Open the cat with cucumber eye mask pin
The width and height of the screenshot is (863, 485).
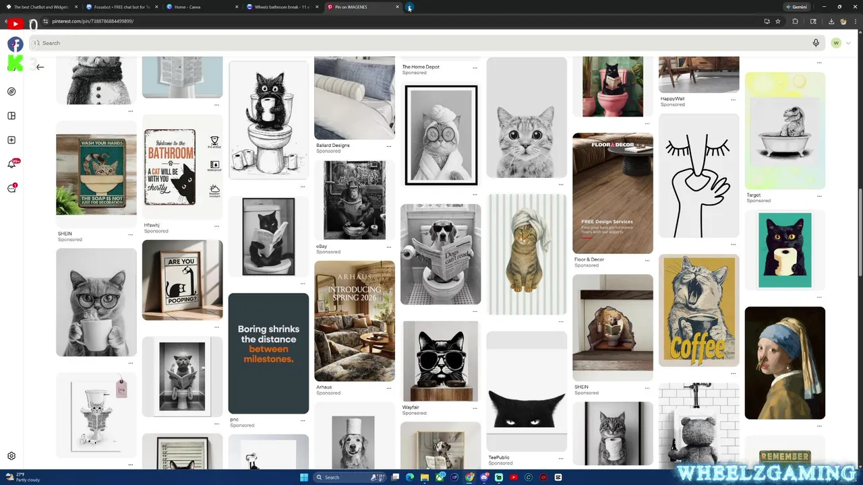click(441, 135)
